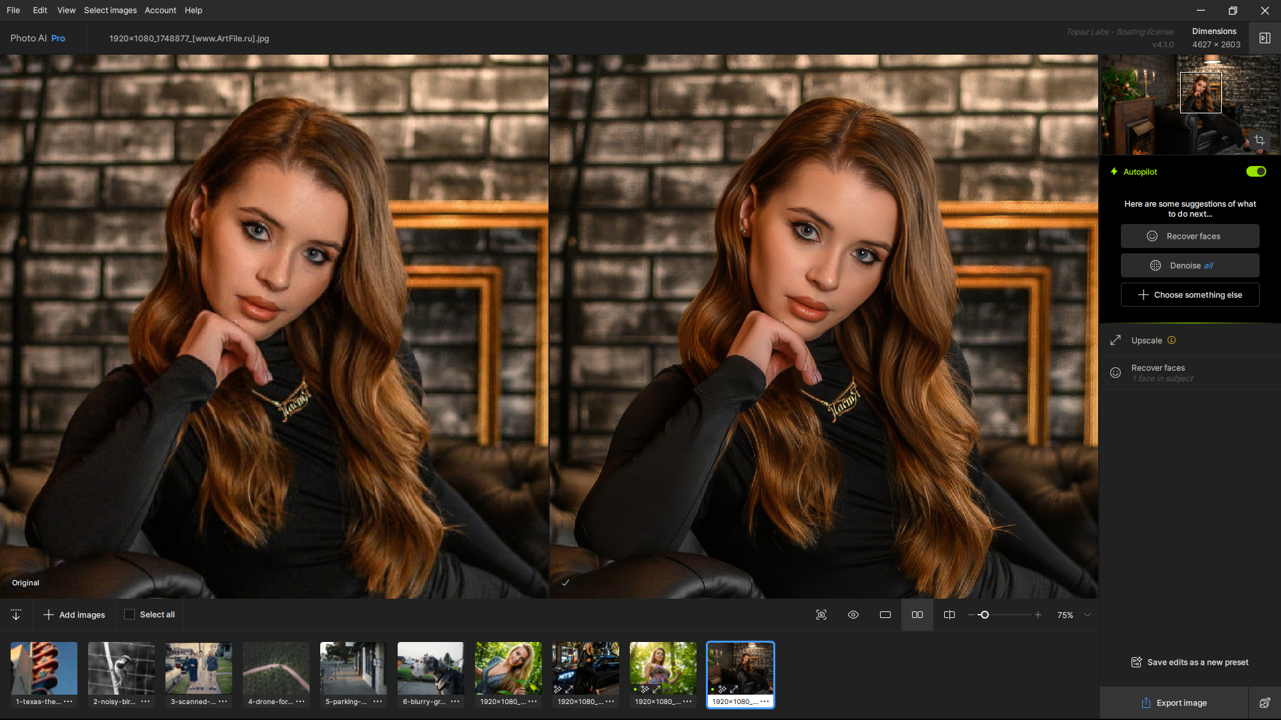
Task: Open options menu for 4-drone-for thumbnail
Action: click(300, 701)
